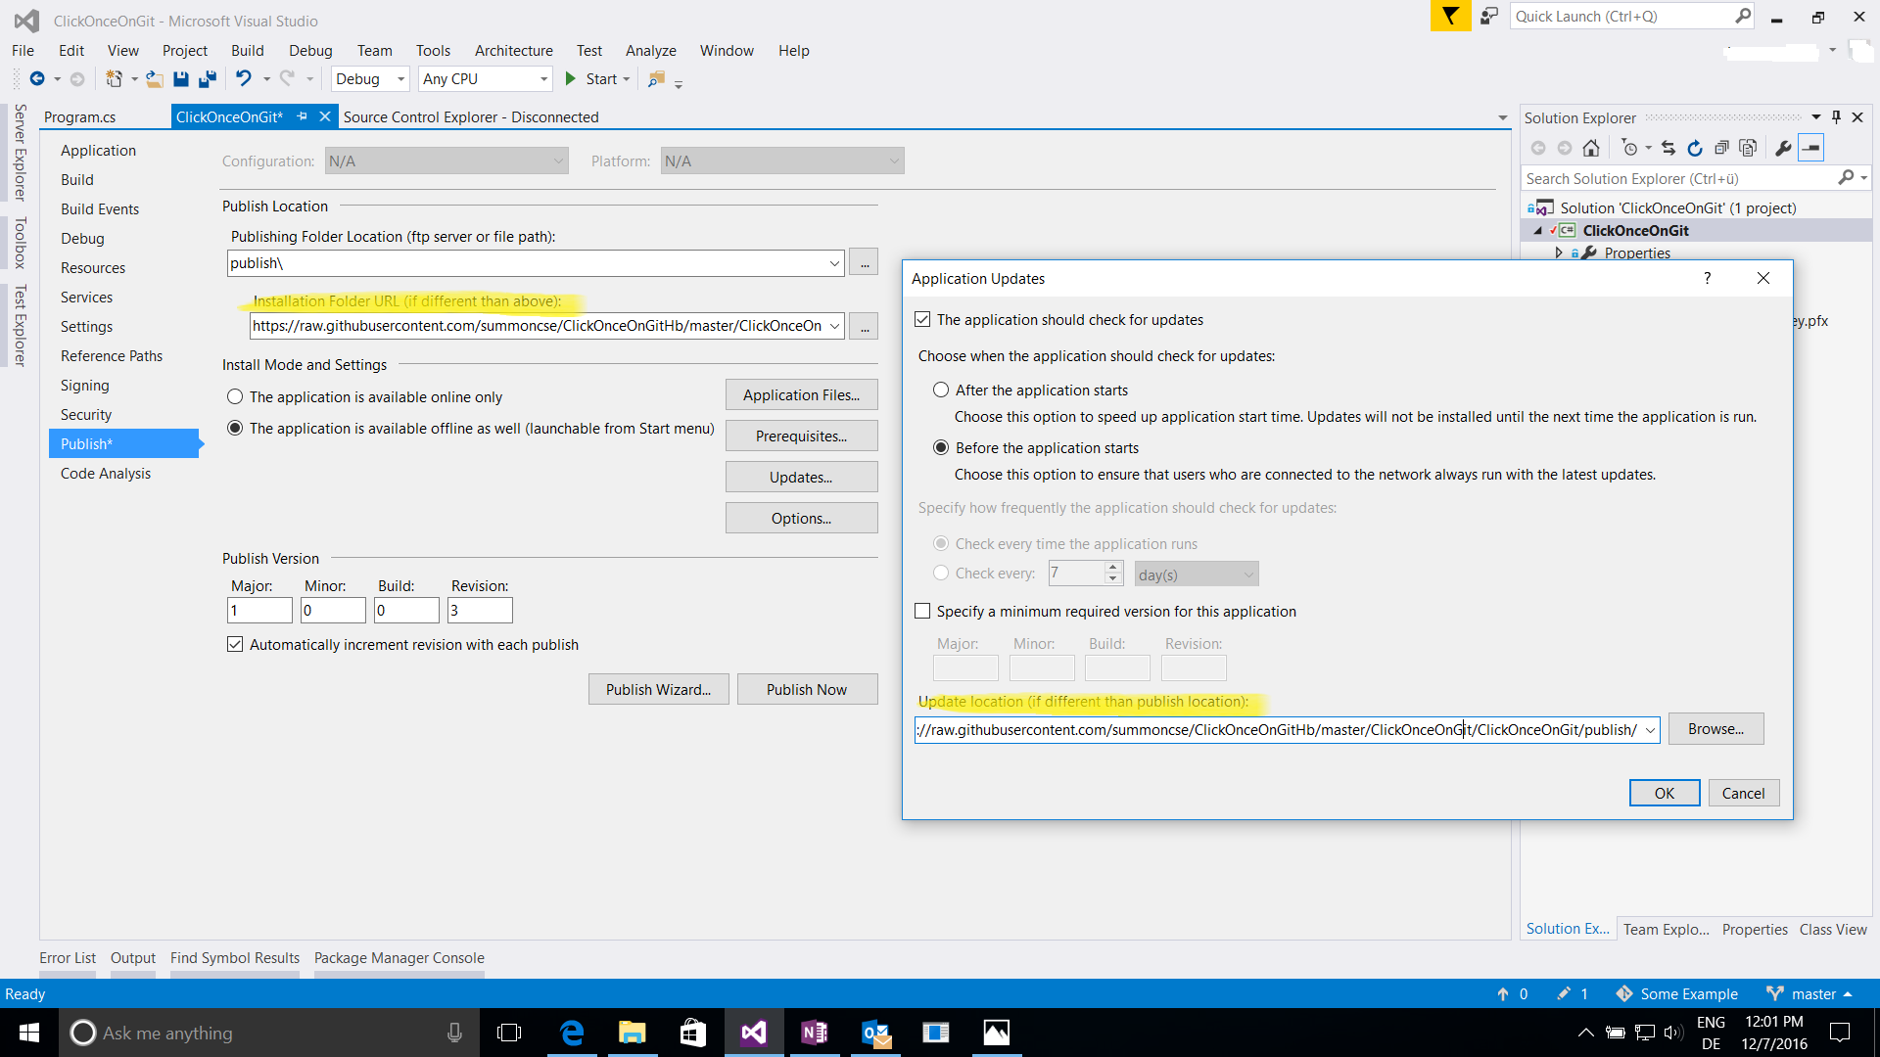Click the pin icon on ClickOnceOnGit tab
This screenshot has height=1057, width=1880.
(302, 116)
